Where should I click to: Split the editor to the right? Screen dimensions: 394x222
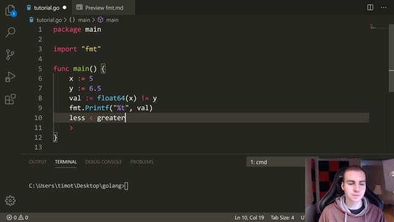pyautogui.click(x=370, y=7)
